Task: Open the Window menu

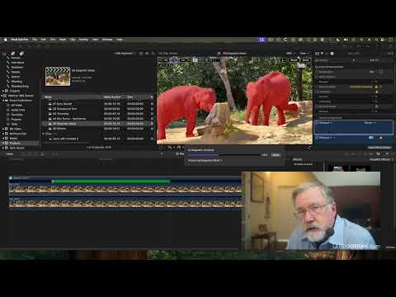Action: (x=107, y=40)
